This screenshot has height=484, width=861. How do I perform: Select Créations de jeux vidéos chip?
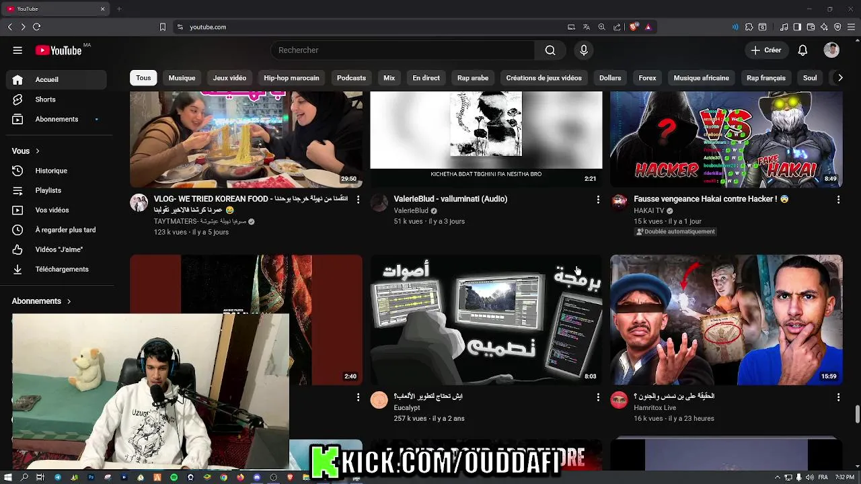click(544, 78)
